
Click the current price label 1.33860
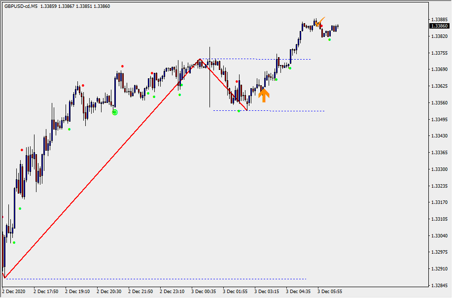tap(439, 26)
